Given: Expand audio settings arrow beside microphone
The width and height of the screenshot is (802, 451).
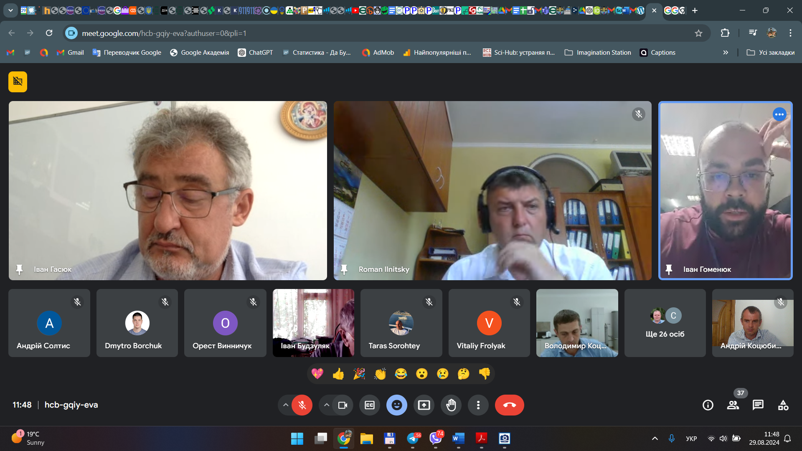Looking at the screenshot, I should coord(286,405).
